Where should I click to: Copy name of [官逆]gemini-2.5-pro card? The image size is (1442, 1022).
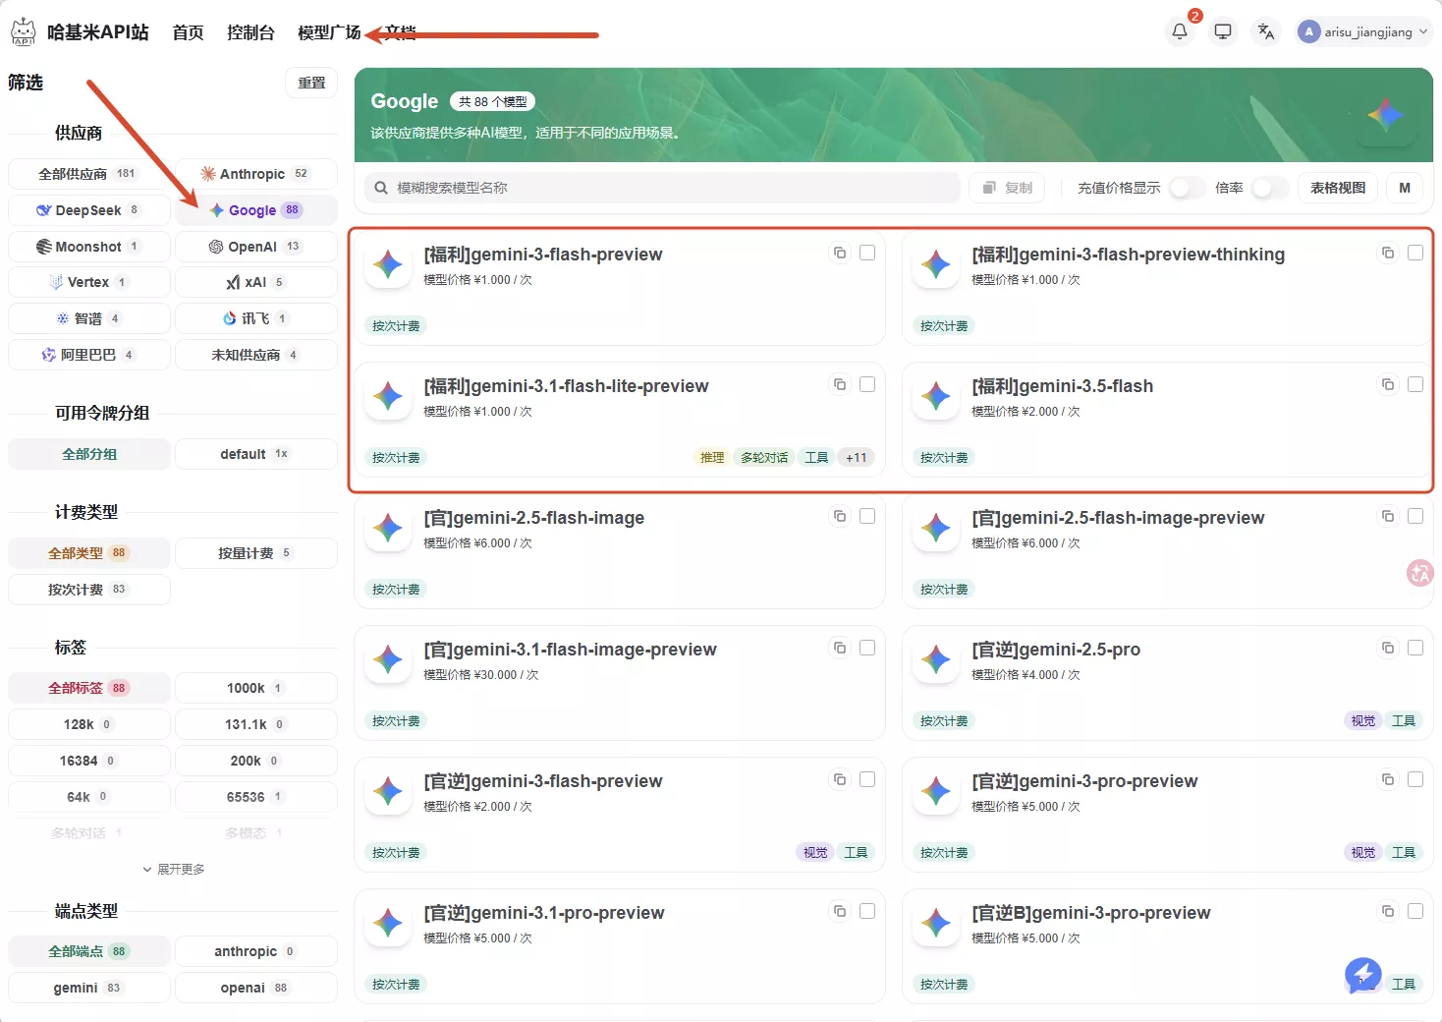[1388, 649]
